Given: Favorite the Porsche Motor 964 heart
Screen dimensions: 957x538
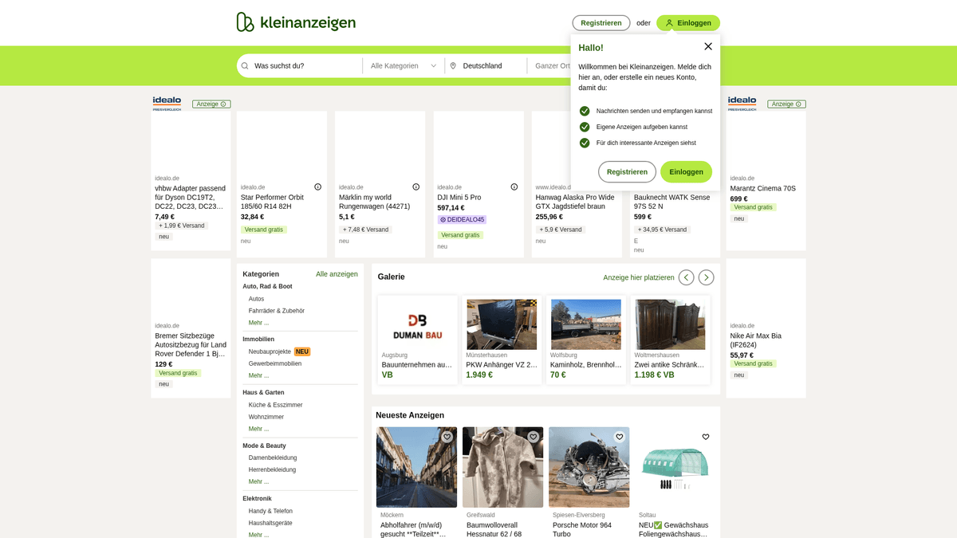Looking at the screenshot, I should [620, 437].
